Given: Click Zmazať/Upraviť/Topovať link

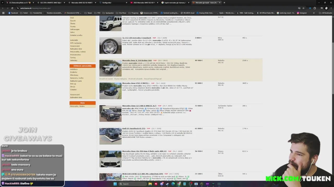Looking at the screenshot, I should [153, 79].
